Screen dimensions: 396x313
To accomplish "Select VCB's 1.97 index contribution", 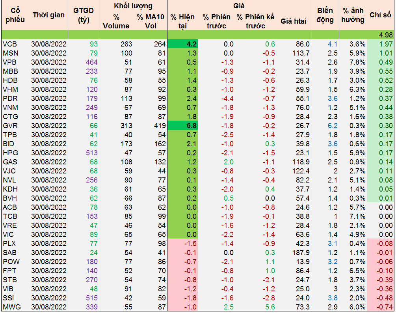I will 386,44.
